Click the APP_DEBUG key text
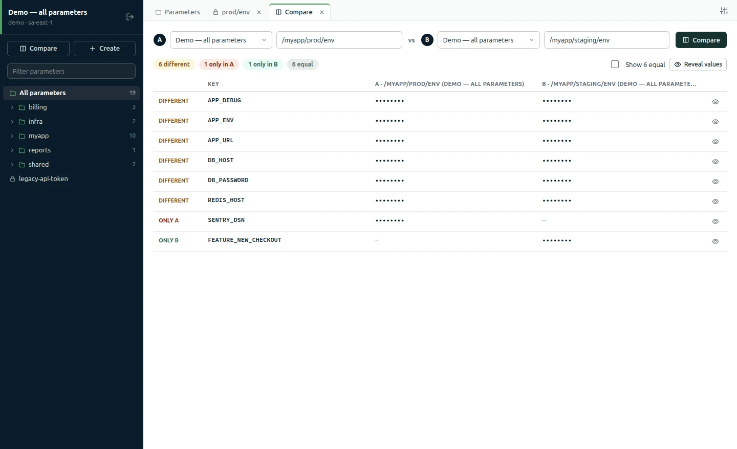 click(224, 101)
